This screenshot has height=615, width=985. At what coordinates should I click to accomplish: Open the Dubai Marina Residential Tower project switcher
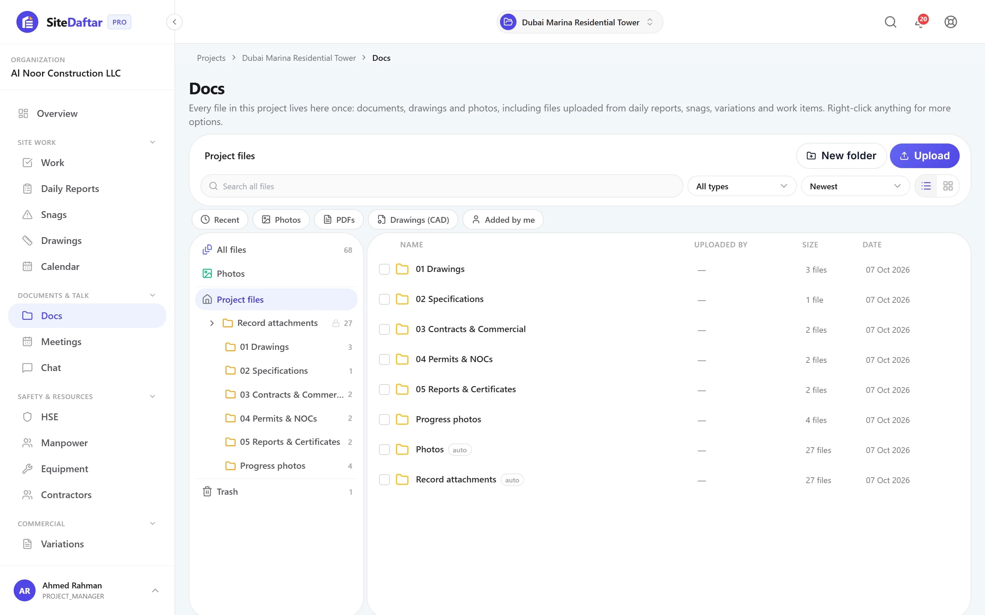tap(580, 22)
